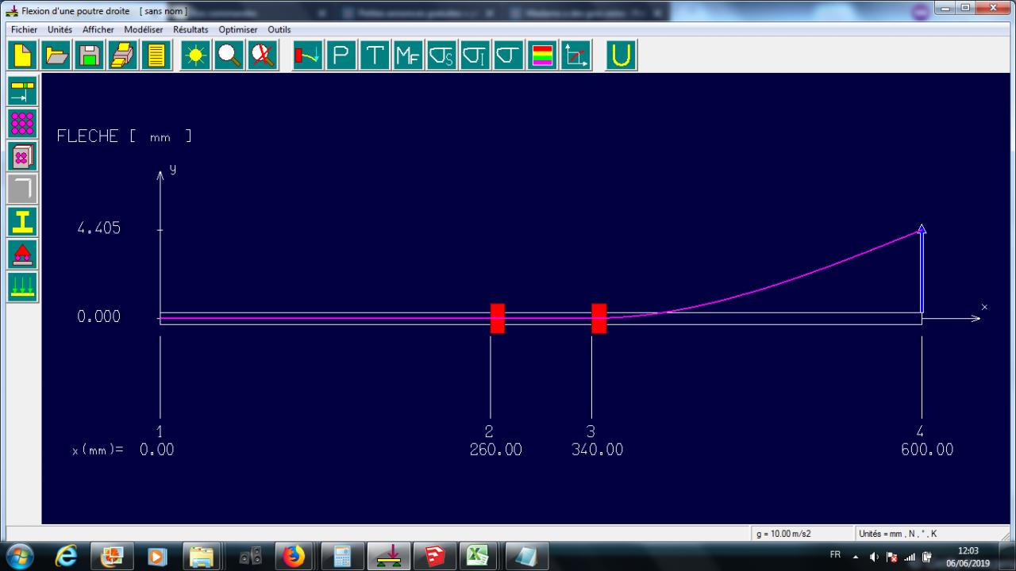Open the colored stress bands view
This screenshot has height=571, width=1016.
point(541,56)
